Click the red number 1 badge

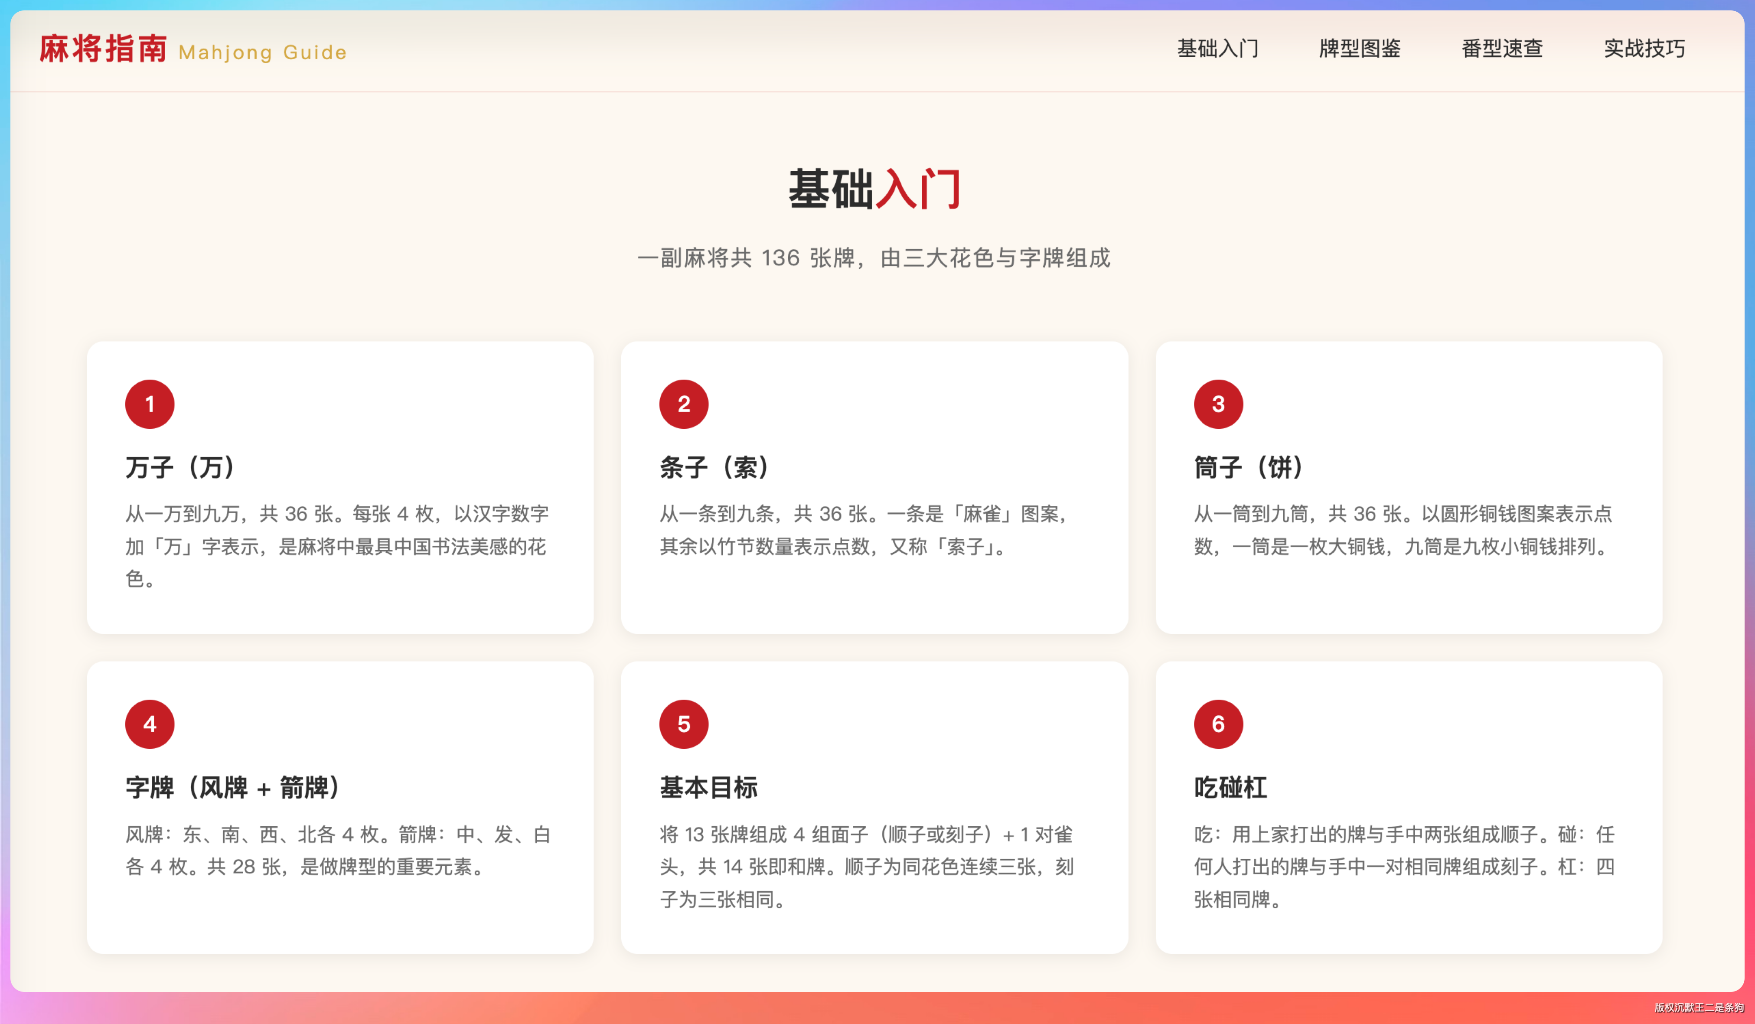[150, 404]
